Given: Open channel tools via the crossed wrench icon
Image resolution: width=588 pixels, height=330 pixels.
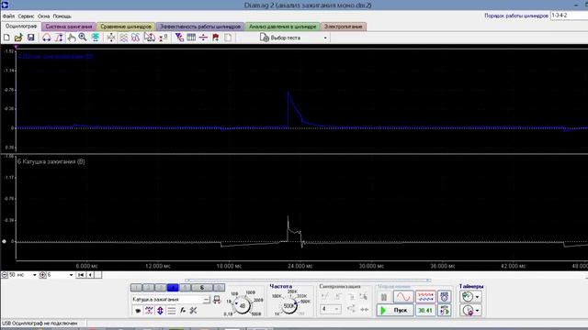Looking at the screenshot, I should 194,311.
